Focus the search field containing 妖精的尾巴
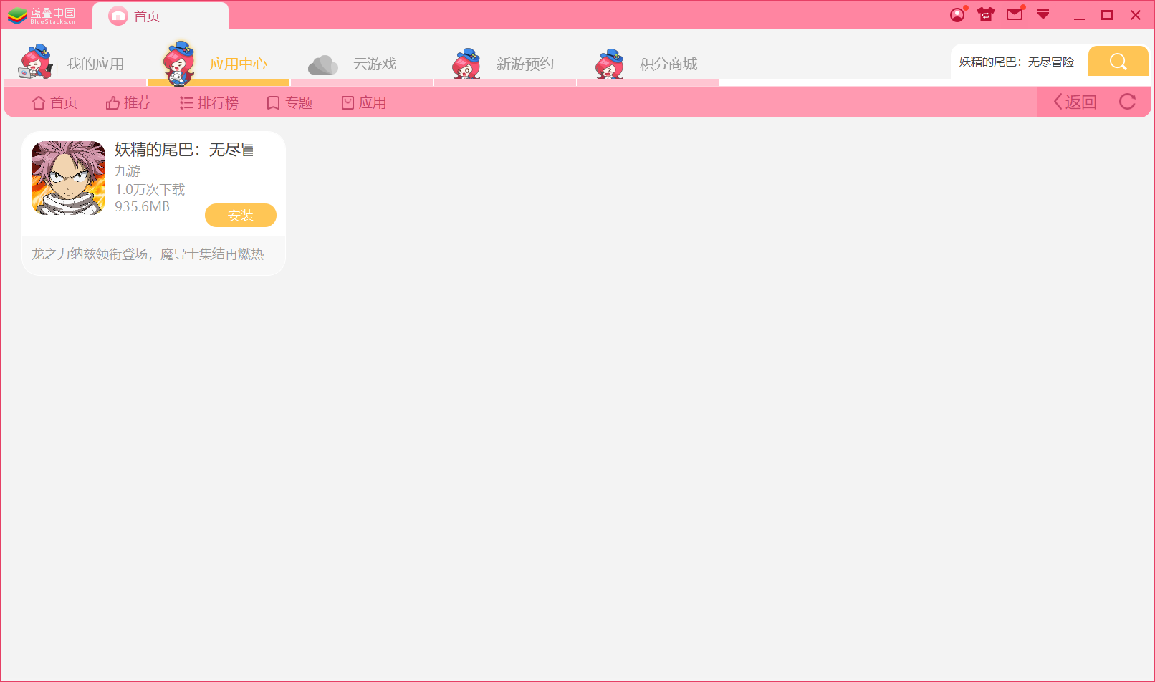 (1019, 62)
